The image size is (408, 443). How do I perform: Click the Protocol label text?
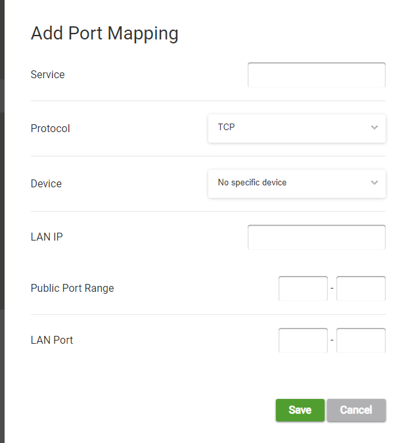pyautogui.click(x=50, y=129)
